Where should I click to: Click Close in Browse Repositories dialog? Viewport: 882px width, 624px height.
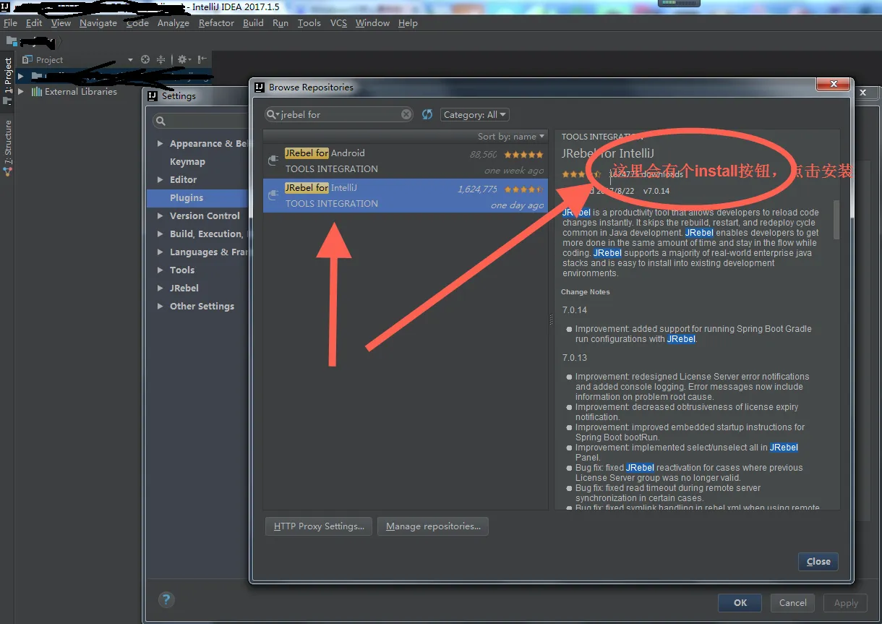(818, 562)
